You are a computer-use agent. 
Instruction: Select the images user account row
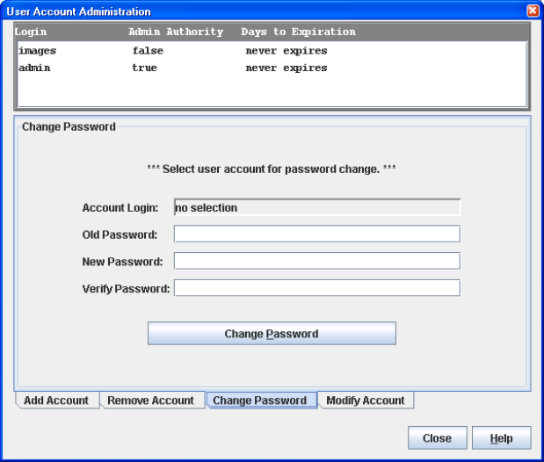37,51
